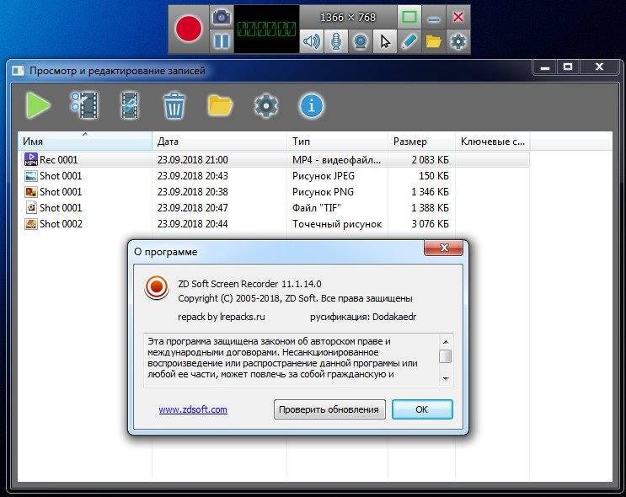Image resolution: width=626 pixels, height=497 pixels.
Task: Close the О программе dialog
Action: (443, 248)
